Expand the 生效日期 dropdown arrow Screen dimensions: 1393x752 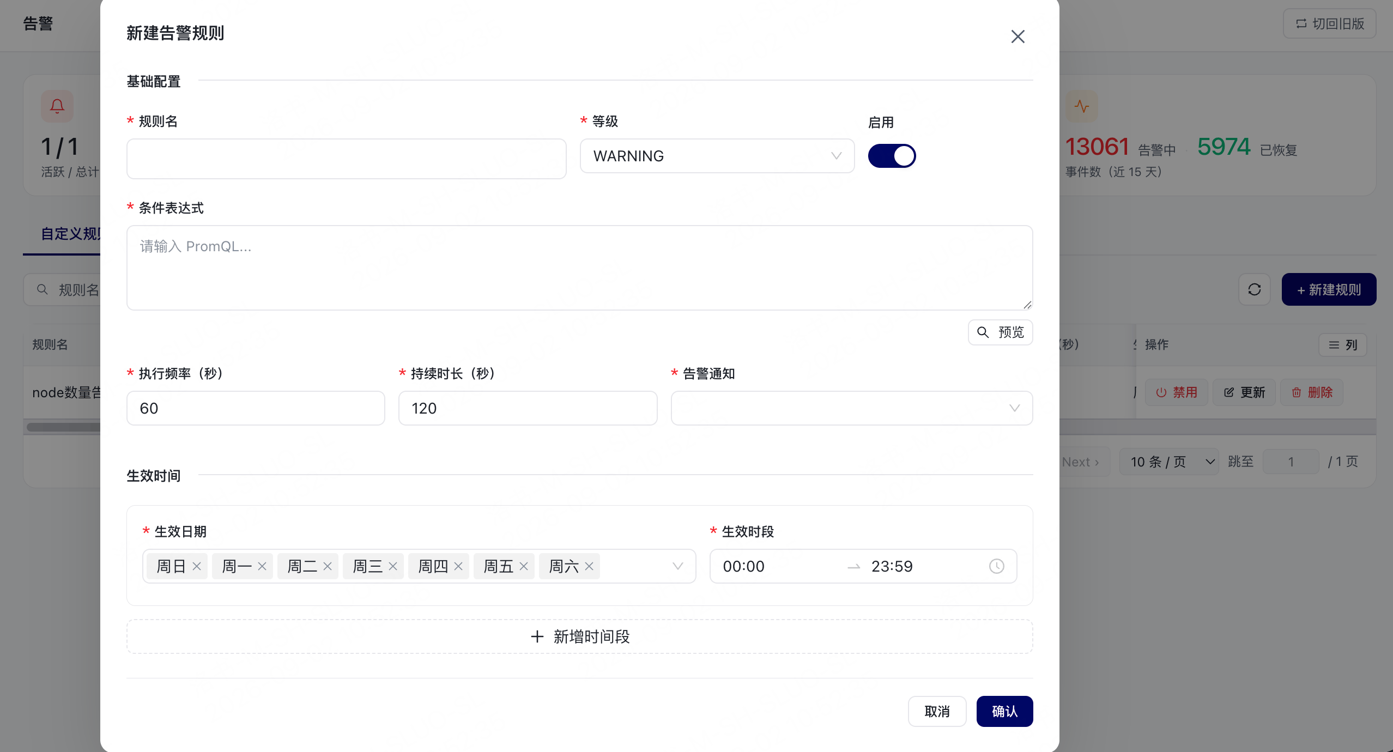coord(677,566)
